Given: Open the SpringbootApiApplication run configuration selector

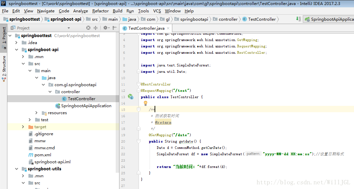Looking at the screenshot, I should tap(330, 19).
